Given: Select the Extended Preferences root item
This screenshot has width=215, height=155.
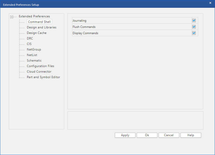Looking at the screenshot, I should [34, 16].
